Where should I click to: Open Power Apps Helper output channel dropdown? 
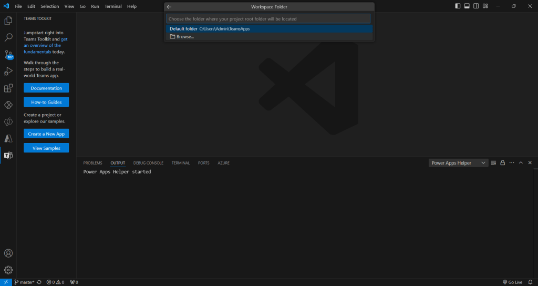(458, 163)
